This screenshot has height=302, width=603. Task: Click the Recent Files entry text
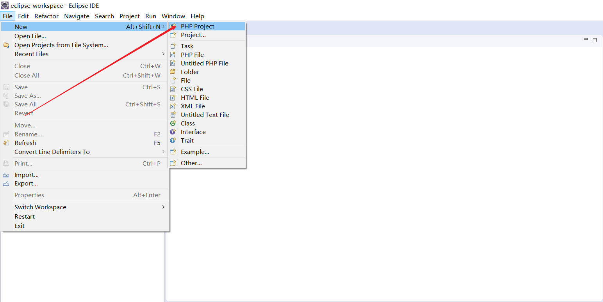pos(31,54)
